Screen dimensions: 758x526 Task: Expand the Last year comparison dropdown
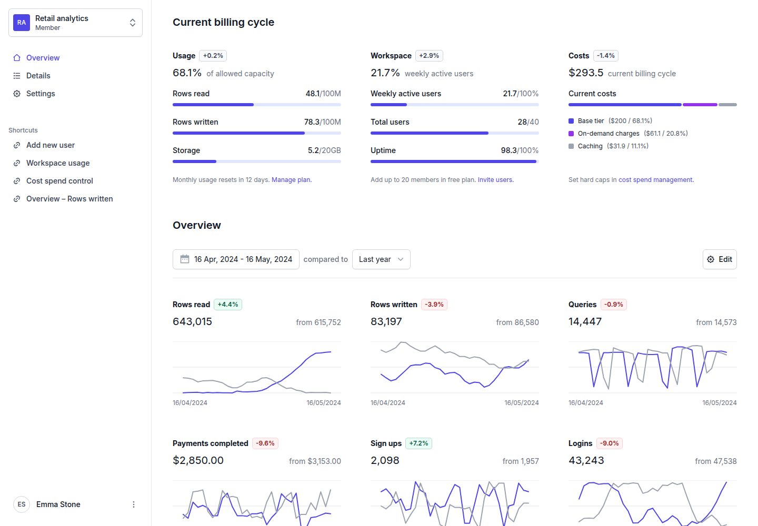[x=381, y=259]
